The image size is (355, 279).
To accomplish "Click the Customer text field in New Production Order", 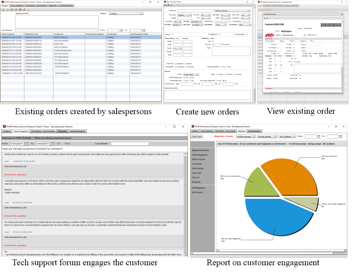I will pos(195,11).
